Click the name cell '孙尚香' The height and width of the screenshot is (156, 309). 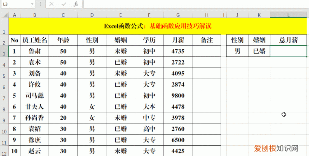[x=35, y=118]
